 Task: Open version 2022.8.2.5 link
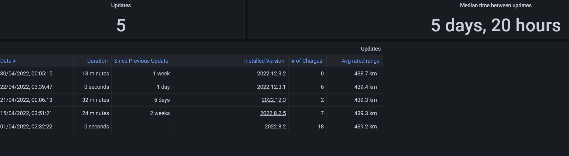(273, 113)
